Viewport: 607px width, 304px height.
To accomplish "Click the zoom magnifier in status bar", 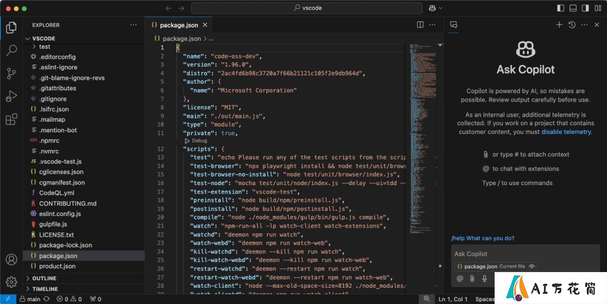I will click(x=427, y=299).
